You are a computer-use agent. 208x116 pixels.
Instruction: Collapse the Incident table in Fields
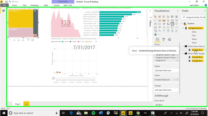(182, 24)
